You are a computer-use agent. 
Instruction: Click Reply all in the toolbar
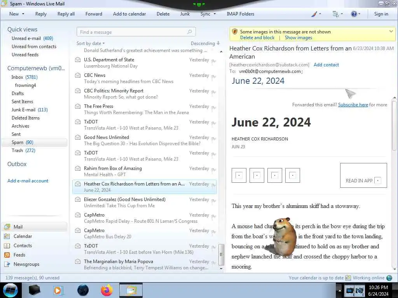pos(66,14)
